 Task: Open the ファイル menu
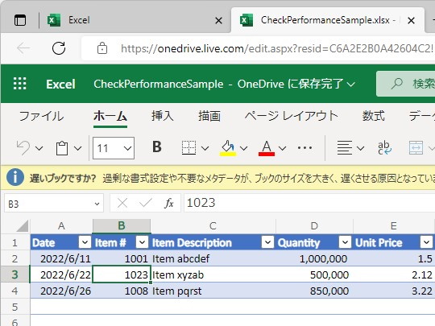[42, 116]
